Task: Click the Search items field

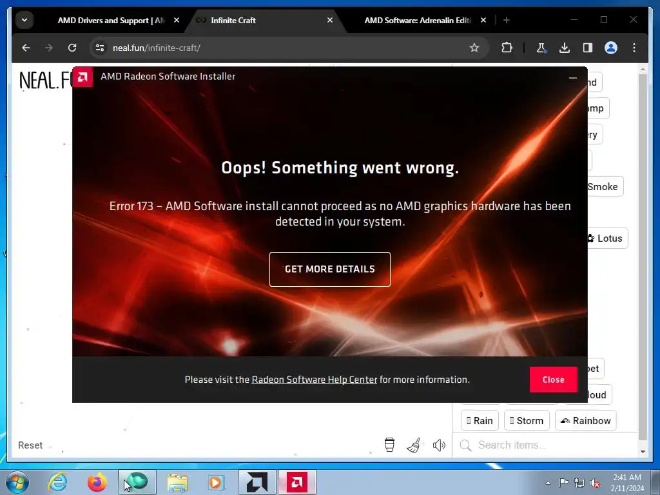Action: click(545, 445)
